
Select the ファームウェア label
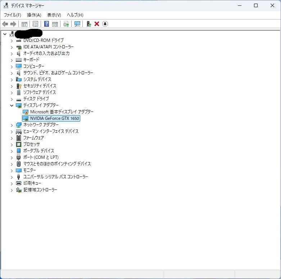pos(33,138)
